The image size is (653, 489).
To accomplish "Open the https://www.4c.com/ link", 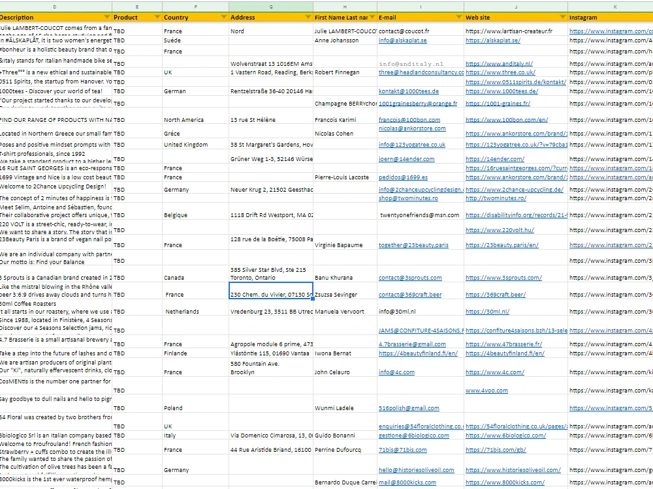I will pos(495,372).
